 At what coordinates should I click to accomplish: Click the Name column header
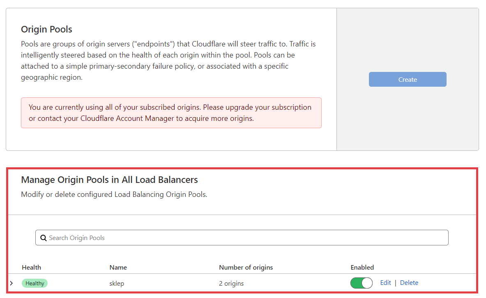point(118,268)
